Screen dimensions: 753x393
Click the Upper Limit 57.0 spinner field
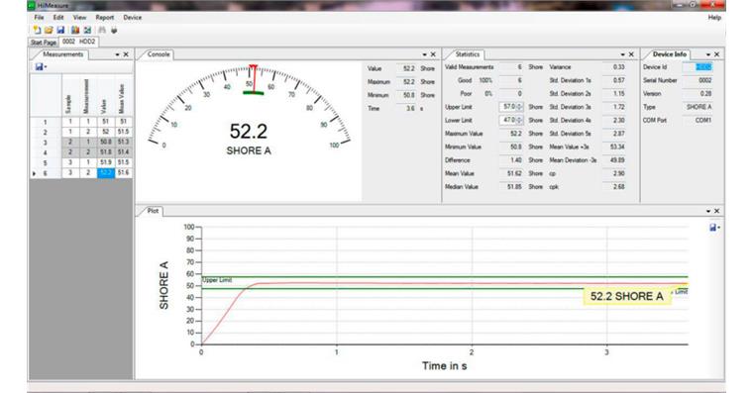[511, 107]
